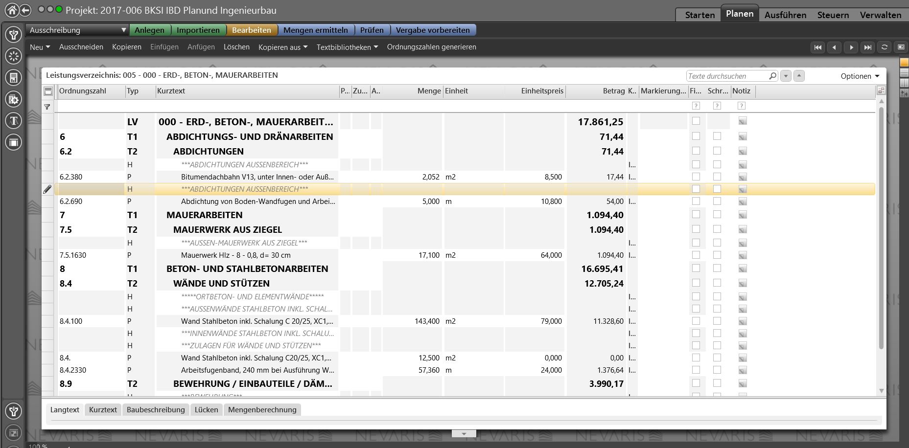909x448 pixels.
Task: Click the filter funnel icon in table
Action: (x=47, y=107)
